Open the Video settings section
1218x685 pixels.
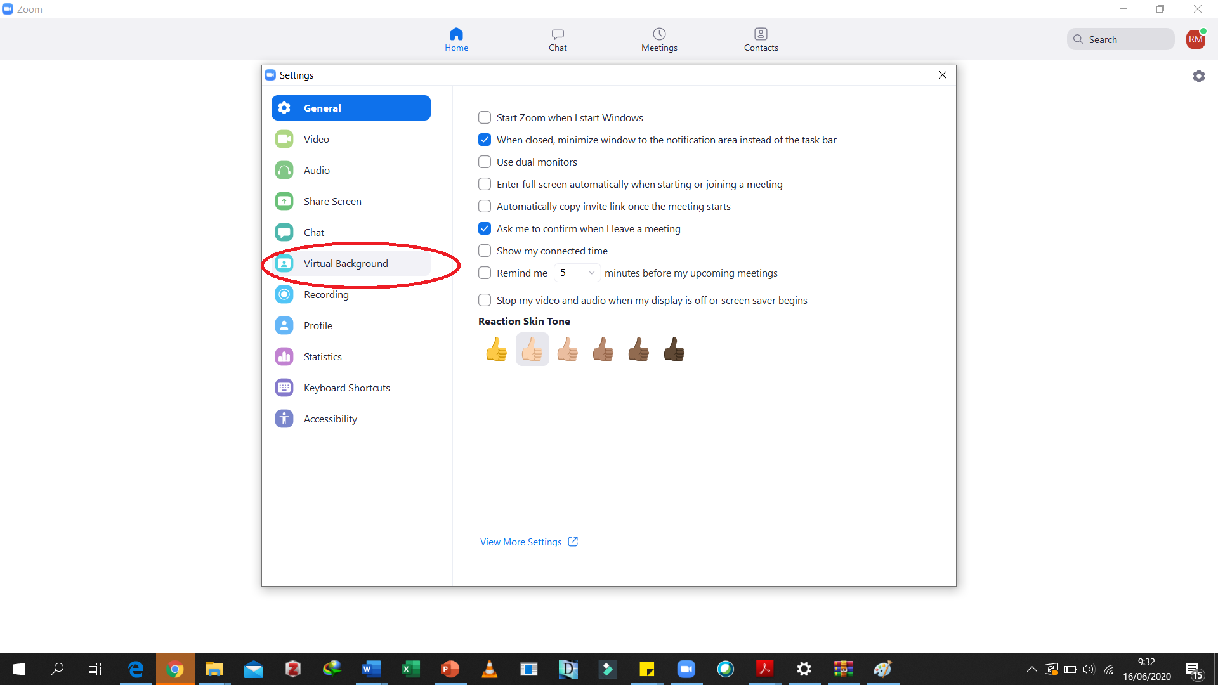[316, 139]
